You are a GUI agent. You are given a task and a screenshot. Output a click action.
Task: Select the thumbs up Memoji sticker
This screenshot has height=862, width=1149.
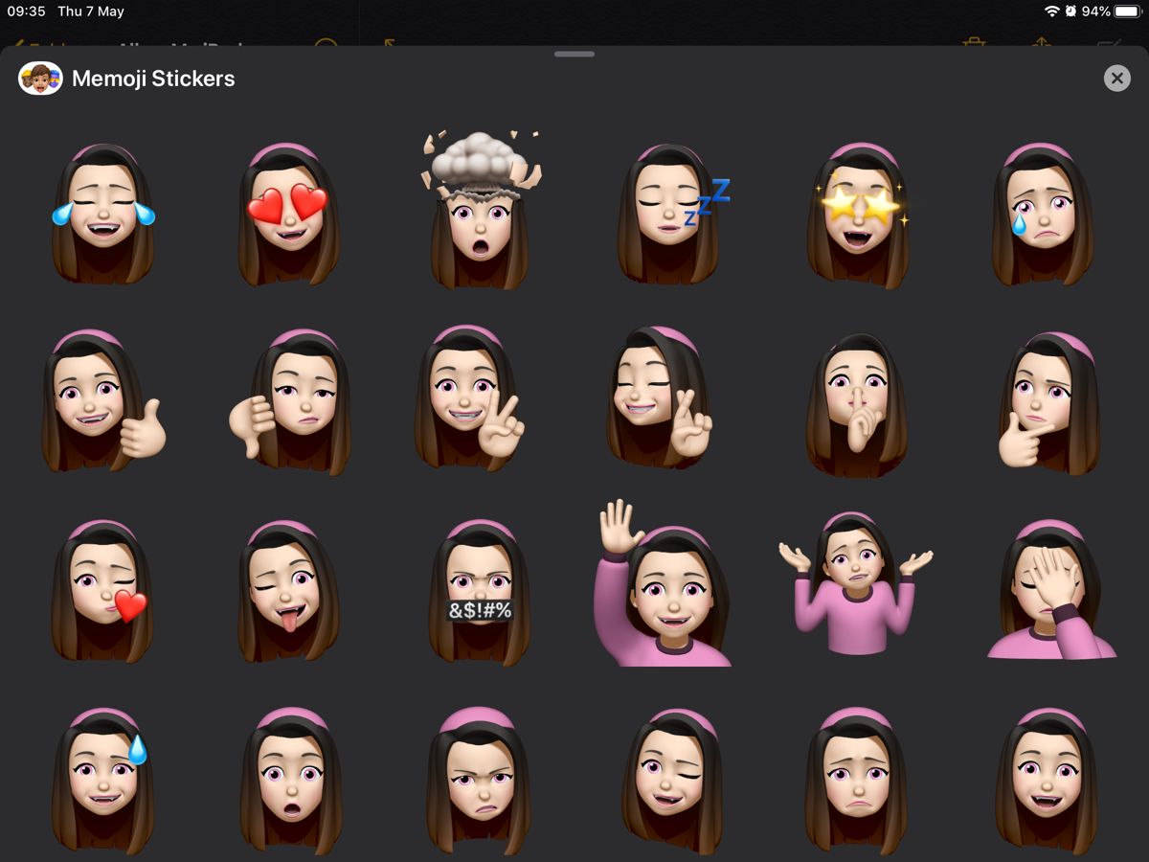tap(102, 400)
